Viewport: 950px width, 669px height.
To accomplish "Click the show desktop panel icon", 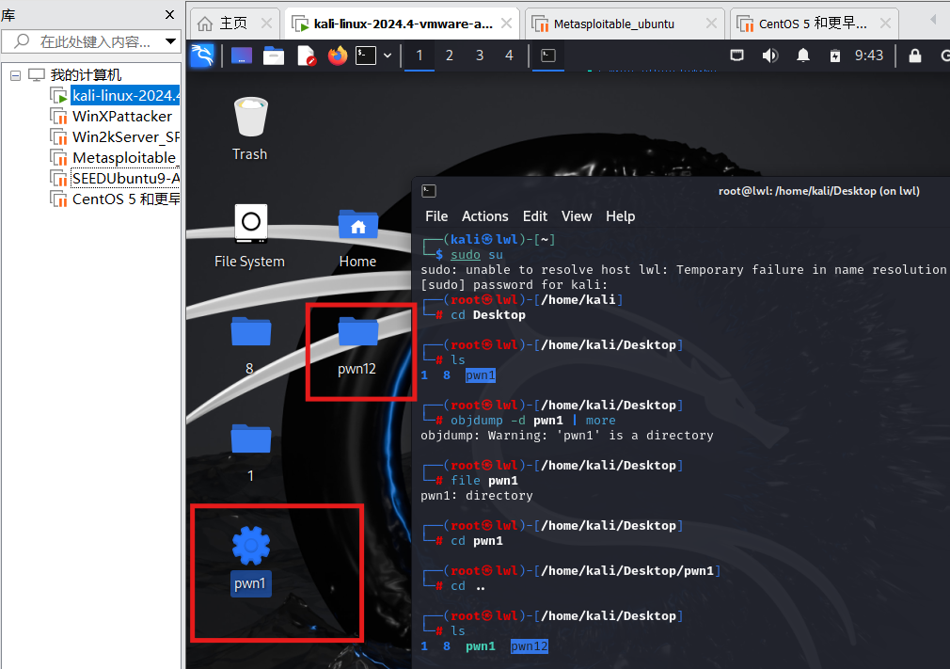I will tap(241, 56).
